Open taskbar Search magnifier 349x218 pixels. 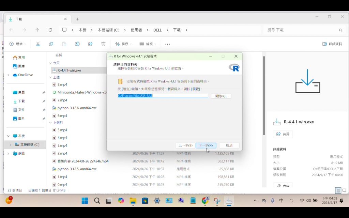tap(97, 201)
